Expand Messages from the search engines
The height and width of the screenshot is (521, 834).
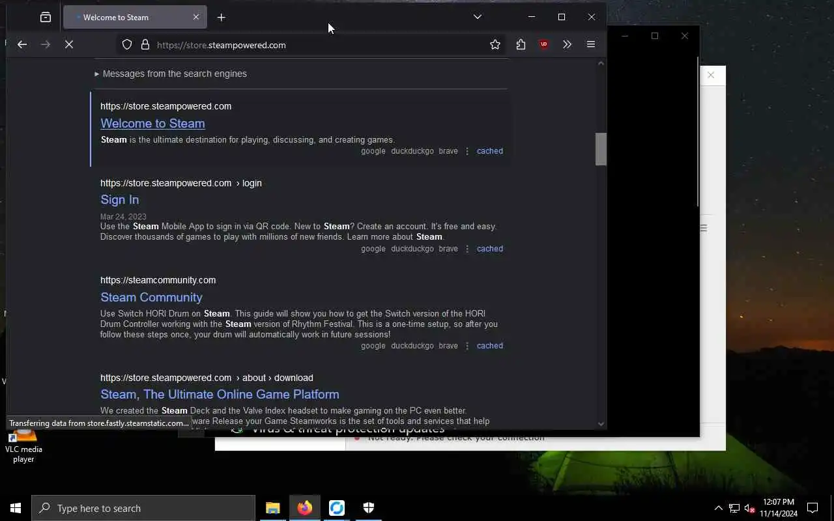click(171, 74)
